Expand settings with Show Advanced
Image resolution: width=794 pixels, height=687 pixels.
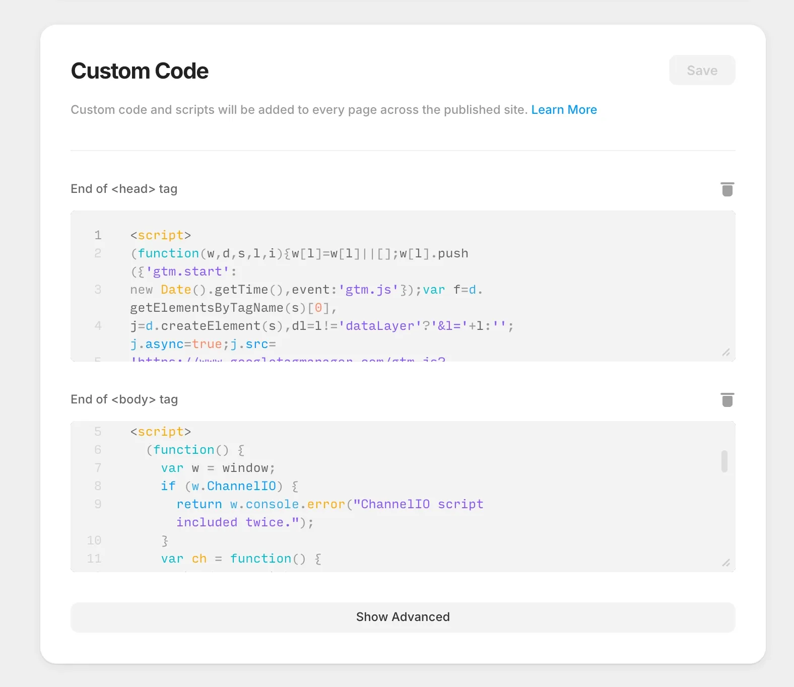[403, 617]
